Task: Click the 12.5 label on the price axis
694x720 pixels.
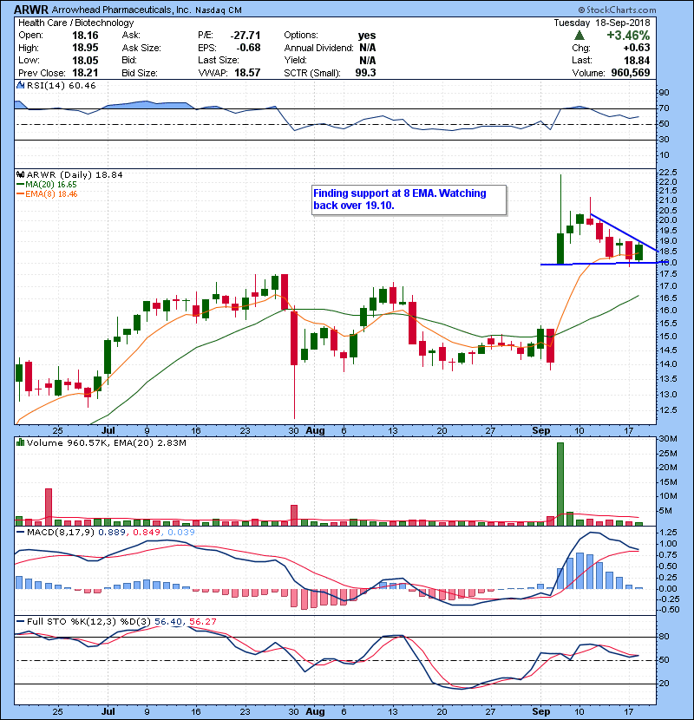Action: 668,409
